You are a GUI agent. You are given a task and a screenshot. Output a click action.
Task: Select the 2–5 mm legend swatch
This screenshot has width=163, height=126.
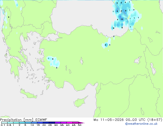click(x=22, y=123)
